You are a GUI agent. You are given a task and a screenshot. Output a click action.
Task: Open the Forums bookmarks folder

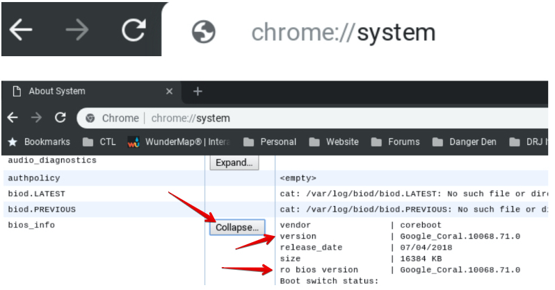(x=395, y=142)
